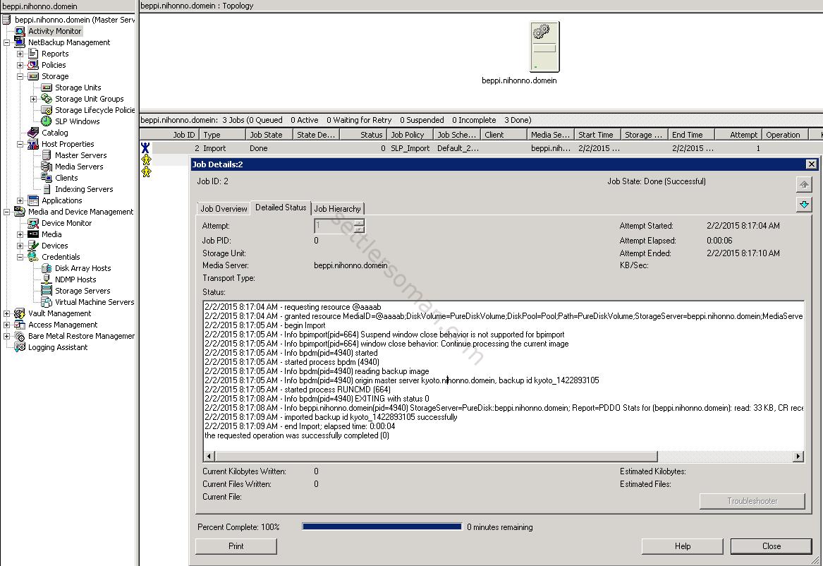Open the Logging Assistant
Image resolution: width=823 pixels, height=566 pixels.
coord(59,347)
